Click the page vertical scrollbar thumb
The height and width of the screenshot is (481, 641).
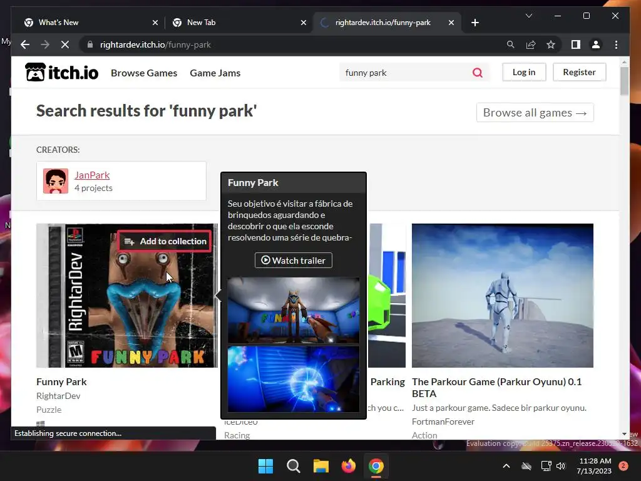point(624,81)
